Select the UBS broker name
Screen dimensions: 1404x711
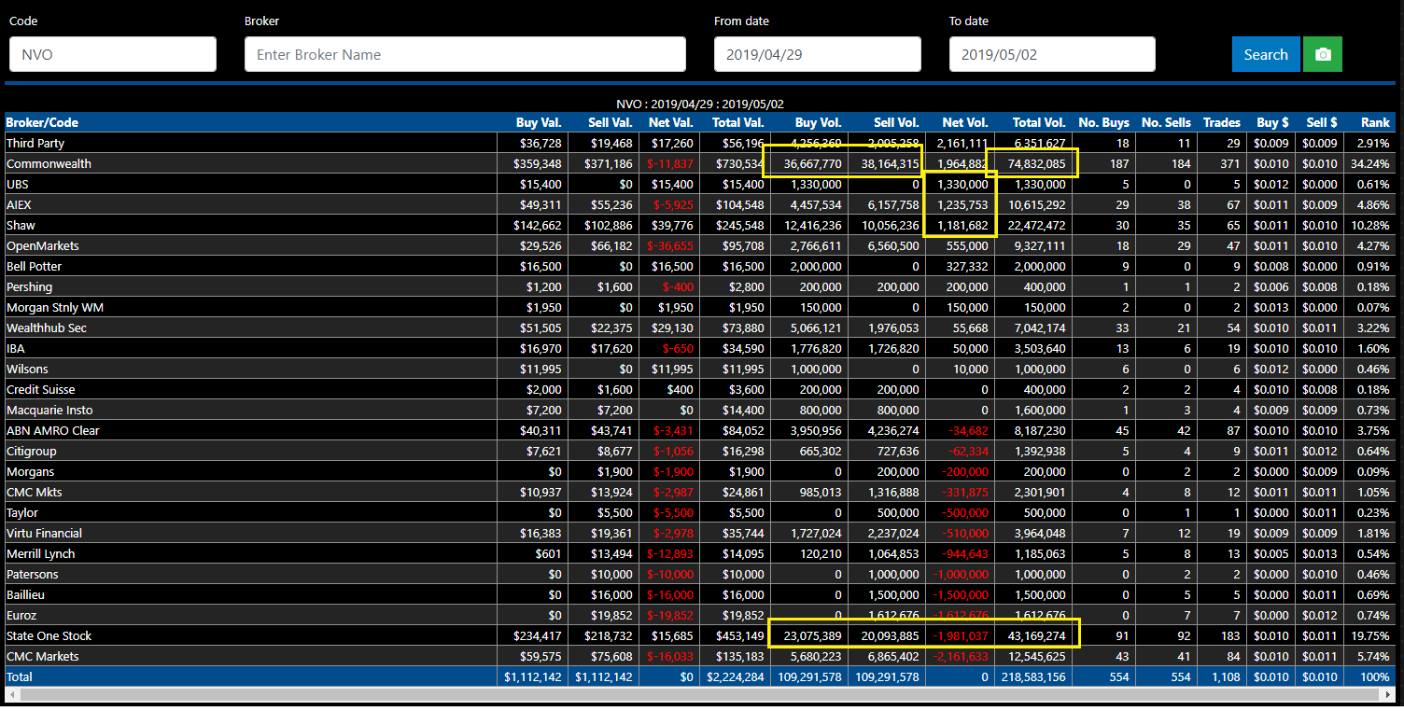click(x=19, y=184)
